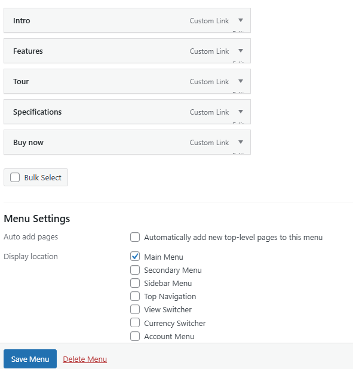Select the Specifications menu item title
Screen dimensions: 353x369
point(37,112)
